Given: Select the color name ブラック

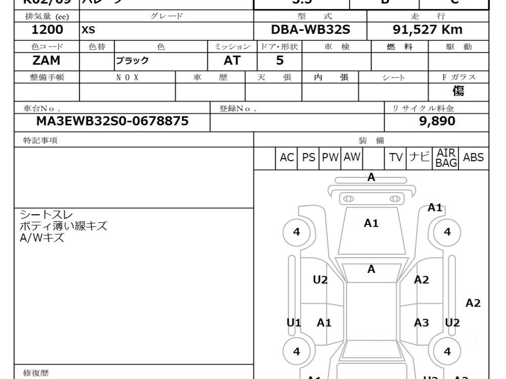Looking at the screenshot, I should tap(132, 61).
